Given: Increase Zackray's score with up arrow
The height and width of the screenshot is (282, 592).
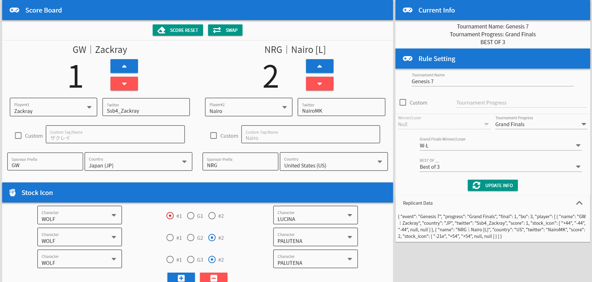Looking at the screenshot, I should pos(124,66).
